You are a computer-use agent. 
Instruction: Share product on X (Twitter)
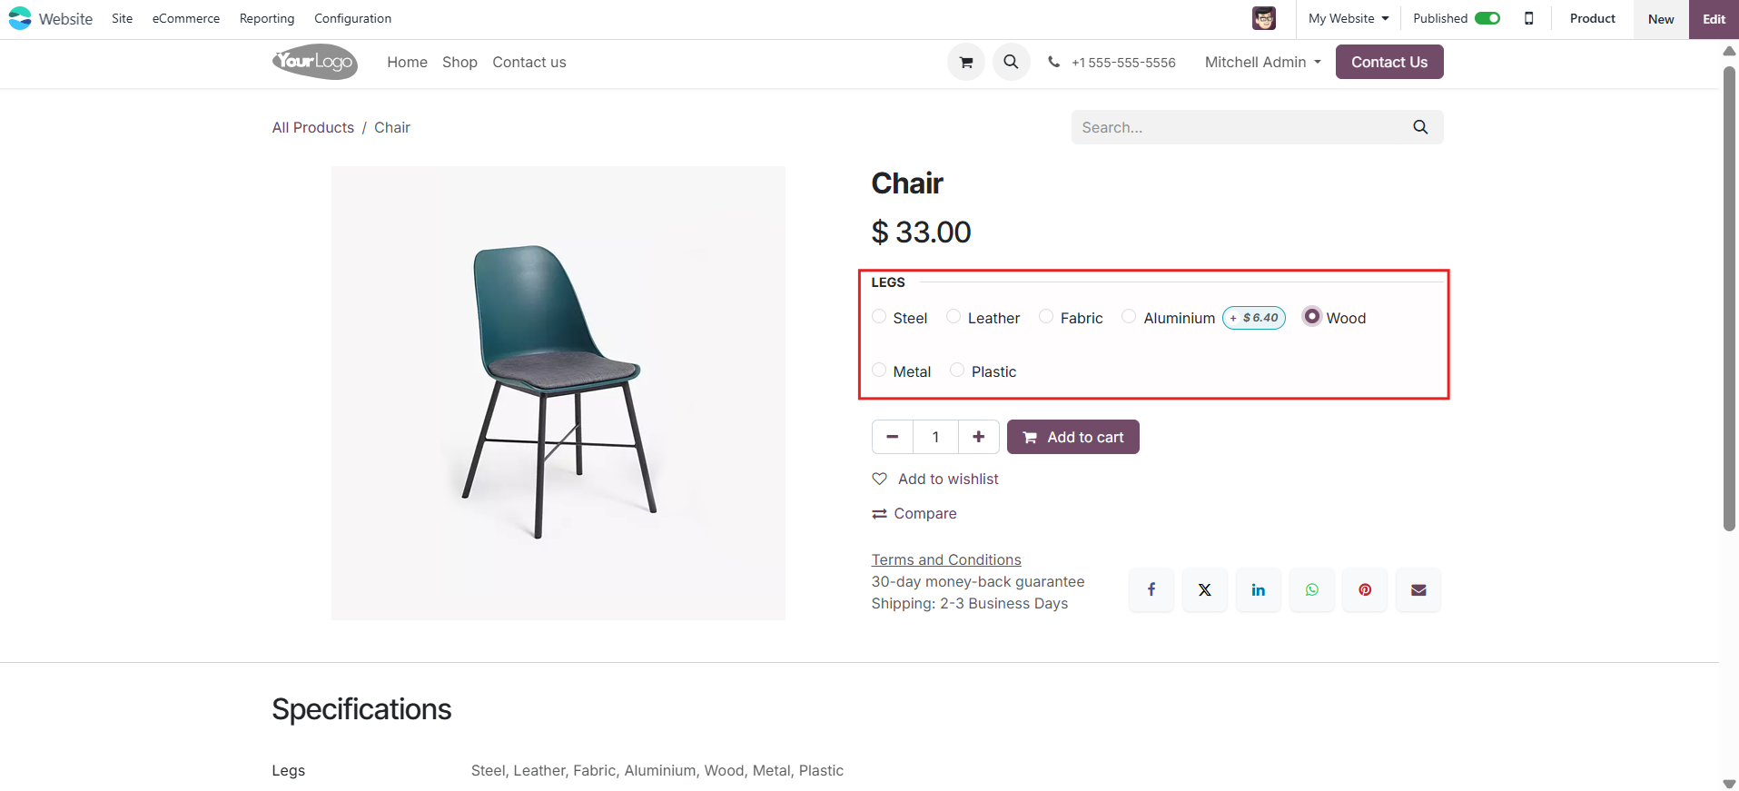click(x=1204, y=590)
